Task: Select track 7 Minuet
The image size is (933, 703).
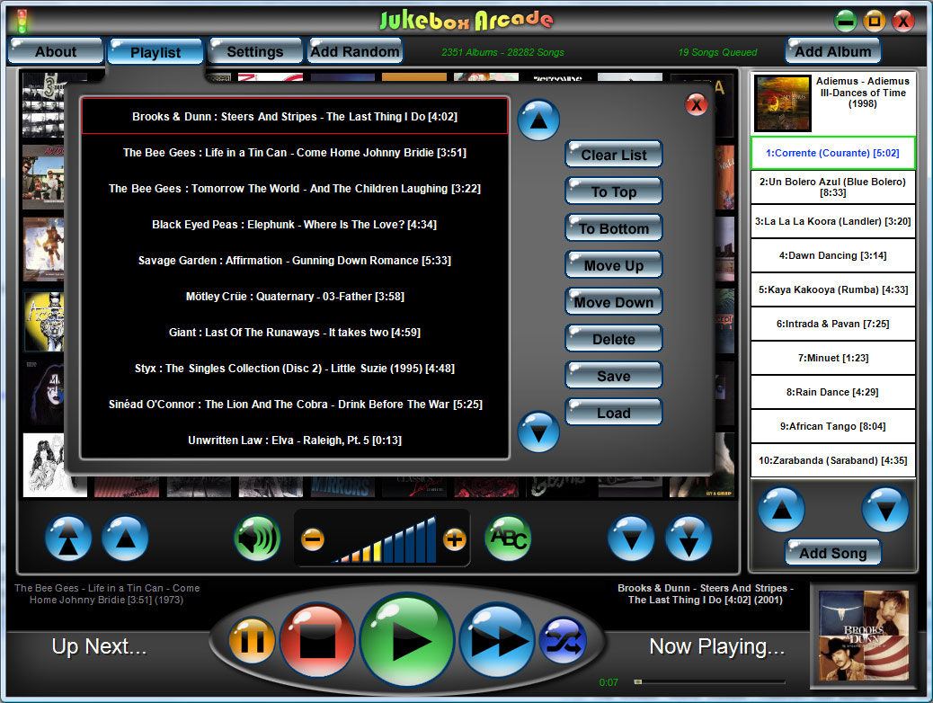Action: [x=832, y=358]
